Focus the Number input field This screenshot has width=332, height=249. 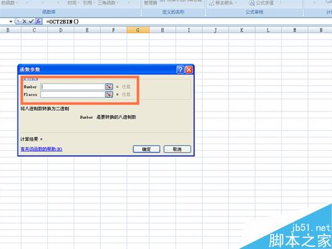point(72,87)
